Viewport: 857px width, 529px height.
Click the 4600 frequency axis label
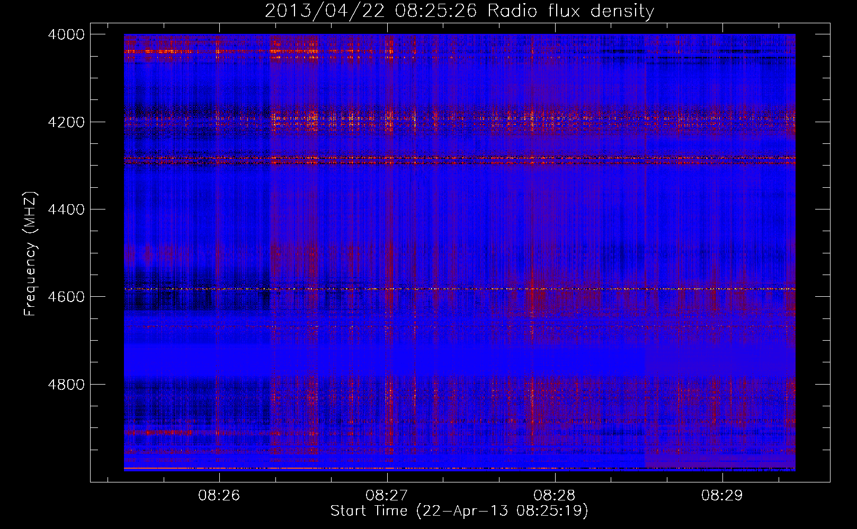point(66,297)
